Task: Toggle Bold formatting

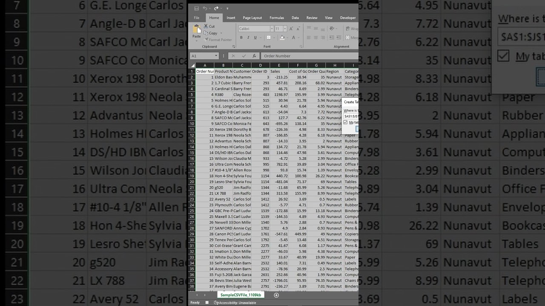Action: point(241,38)
